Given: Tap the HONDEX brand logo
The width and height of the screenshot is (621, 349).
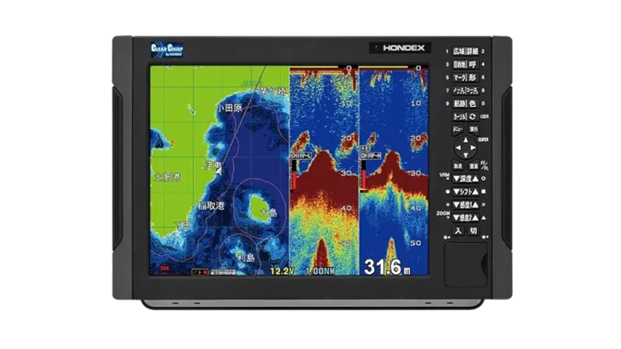Looking at the screenshot, I should point(404,48).
